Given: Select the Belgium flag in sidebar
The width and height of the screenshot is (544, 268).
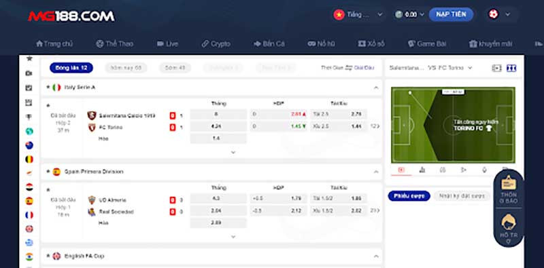Looking at the screenshot, I should click(x=29, y=159).
